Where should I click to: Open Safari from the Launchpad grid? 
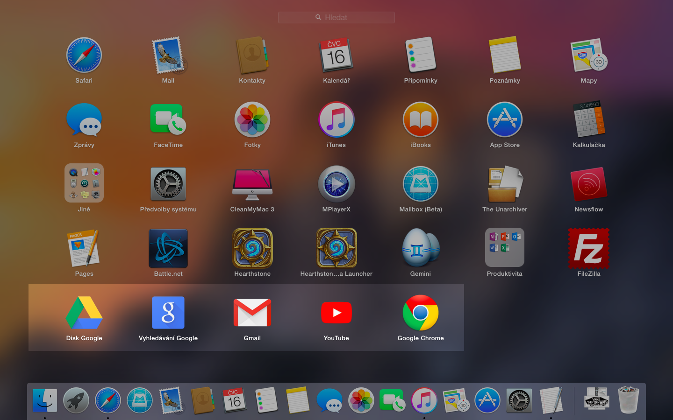pyautogui.click(x=84, y=55)
